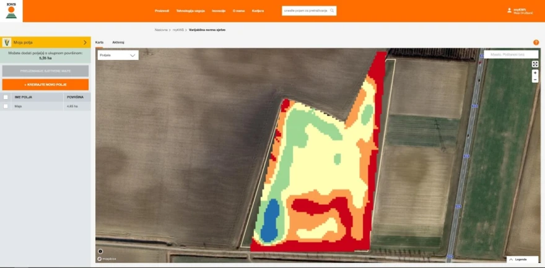This screenshot has width=545, height=268.
Task: Click Kreirajte novo polje button
Action: (46, 84)
